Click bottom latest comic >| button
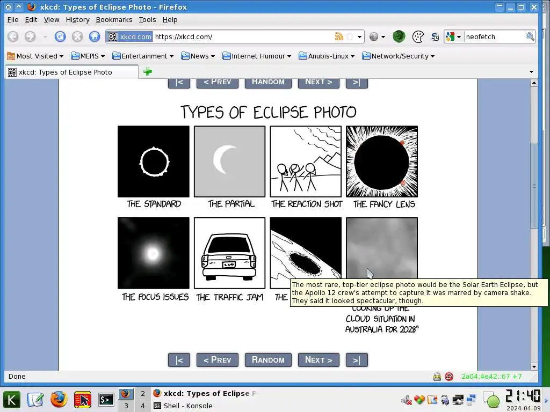 357,360
